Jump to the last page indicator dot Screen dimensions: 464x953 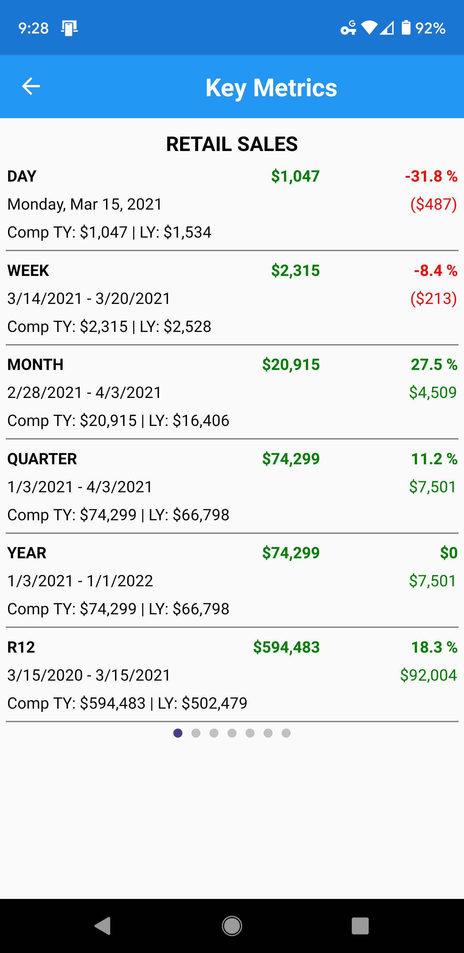286,733
